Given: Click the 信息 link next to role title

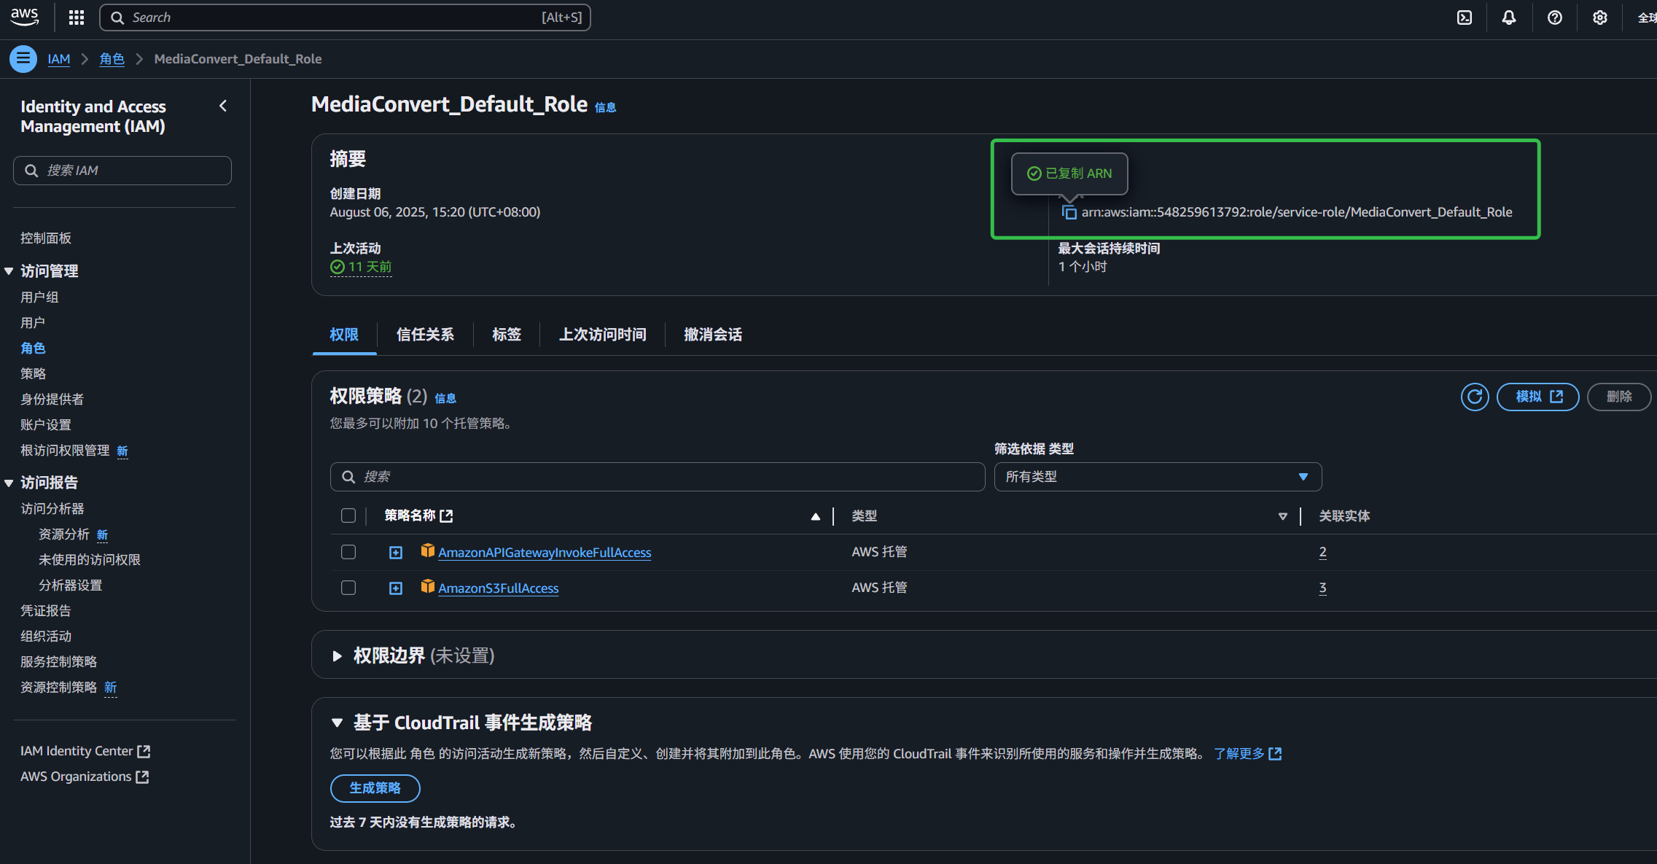Looking at the screenshot, I should pos(605,107).
